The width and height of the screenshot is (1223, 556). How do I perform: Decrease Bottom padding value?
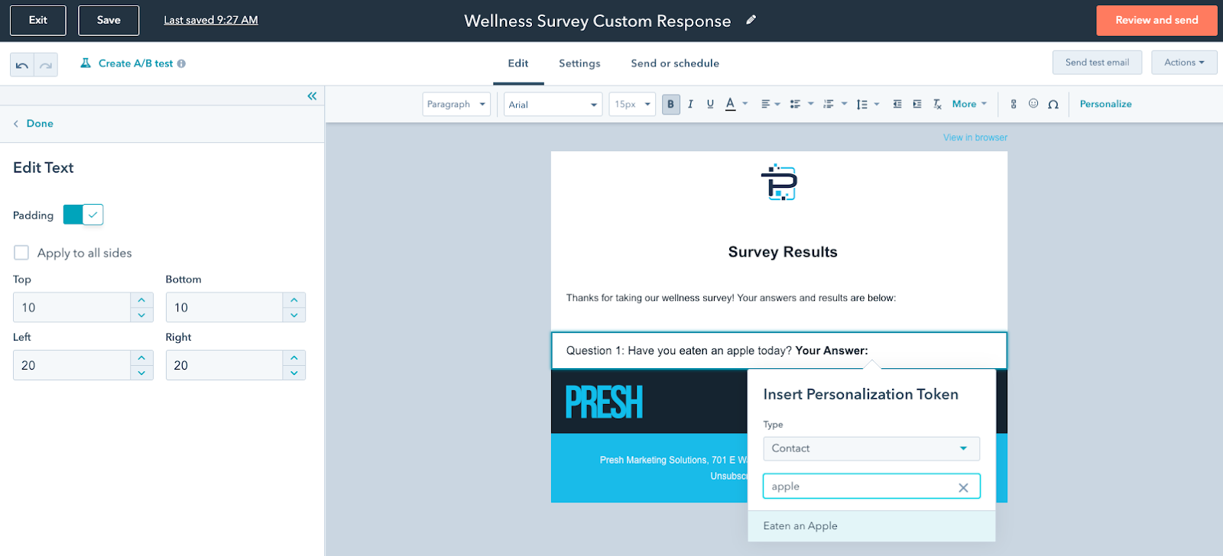coord(294,315)
